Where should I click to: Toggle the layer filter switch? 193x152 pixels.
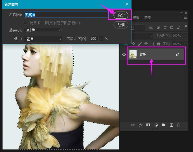point(186,27)
